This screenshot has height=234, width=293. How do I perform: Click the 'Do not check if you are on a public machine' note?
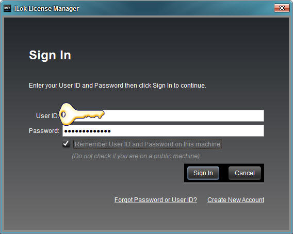coord(136,156)
